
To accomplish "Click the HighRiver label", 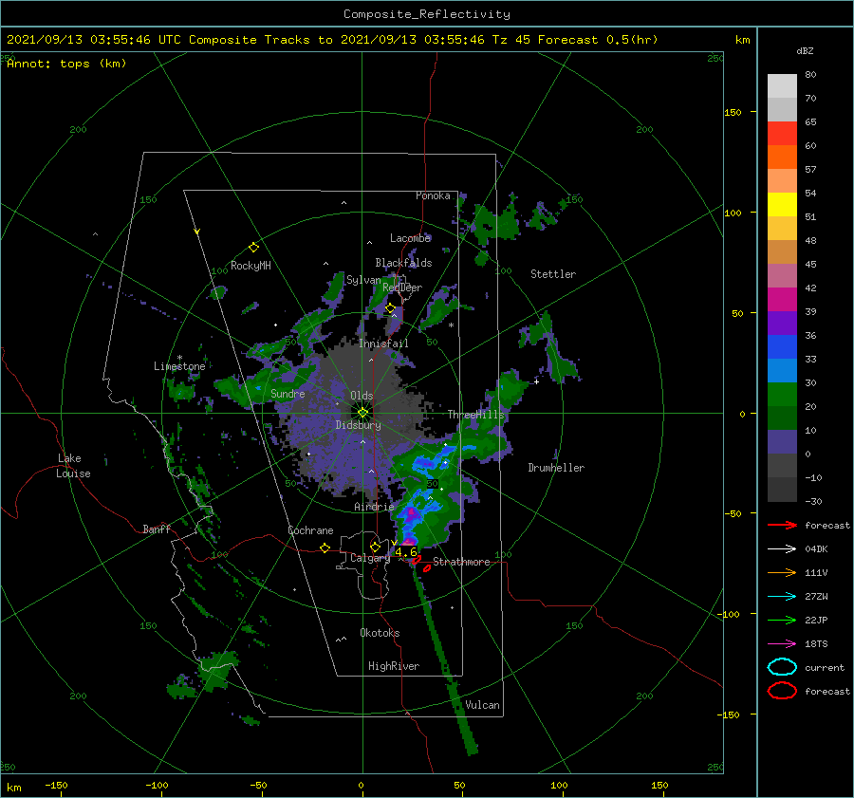I will pyautogui.click(x=394, y=666).
